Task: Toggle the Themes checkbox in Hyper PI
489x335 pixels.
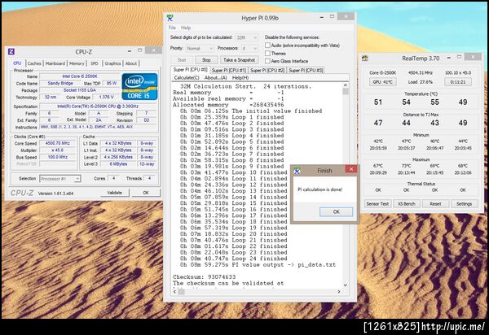Action: [x=267, y=53]
